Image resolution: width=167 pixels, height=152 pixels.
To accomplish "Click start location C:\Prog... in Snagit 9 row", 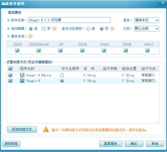I will (x=130, y=81).
